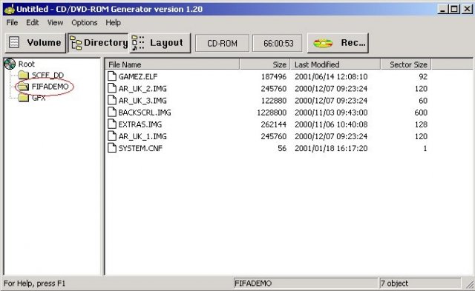Image resolution: width=475 pixels, height=291 pixels.
Task: Click the 2001/01/18 16:17:20 date
Action: pyautogui.click(x=331, y=148)
